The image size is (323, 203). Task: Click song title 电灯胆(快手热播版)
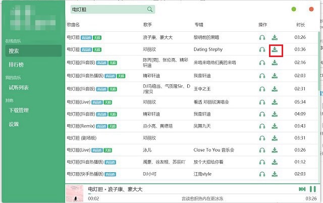point(85,174)
